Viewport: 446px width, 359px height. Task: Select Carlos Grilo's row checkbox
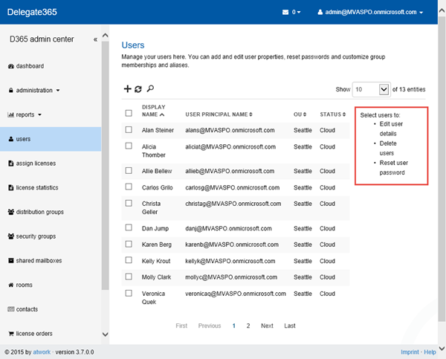(x=129, y=188)
